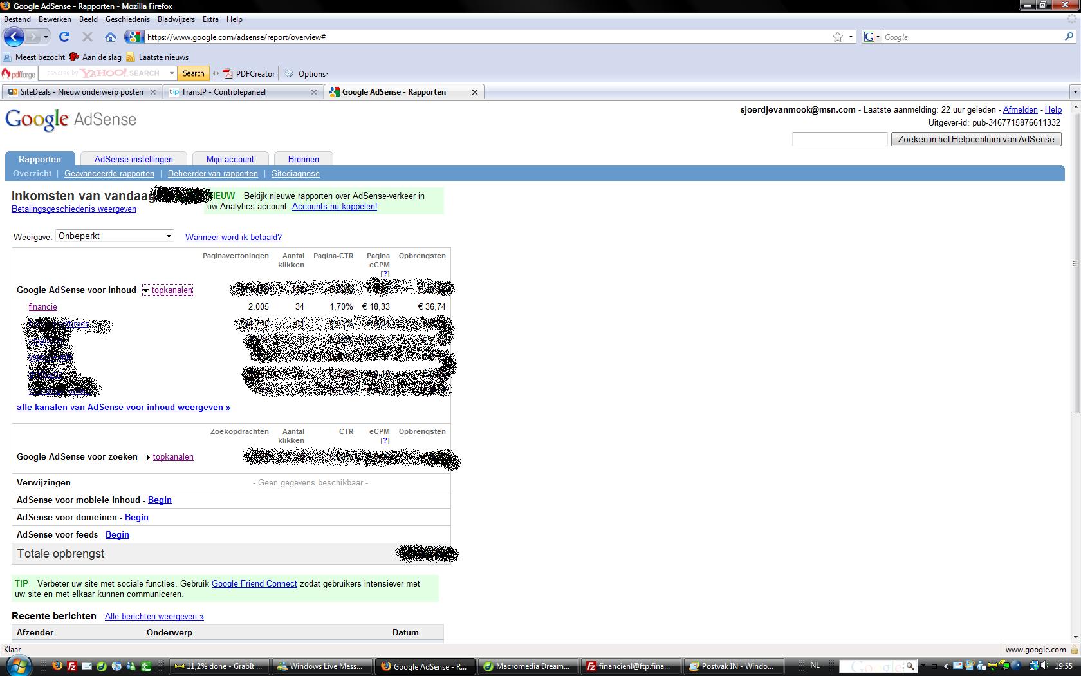1081x676 pixels.
Task: Launch PDFCreator from the toolbar
Action: [249, 73]
